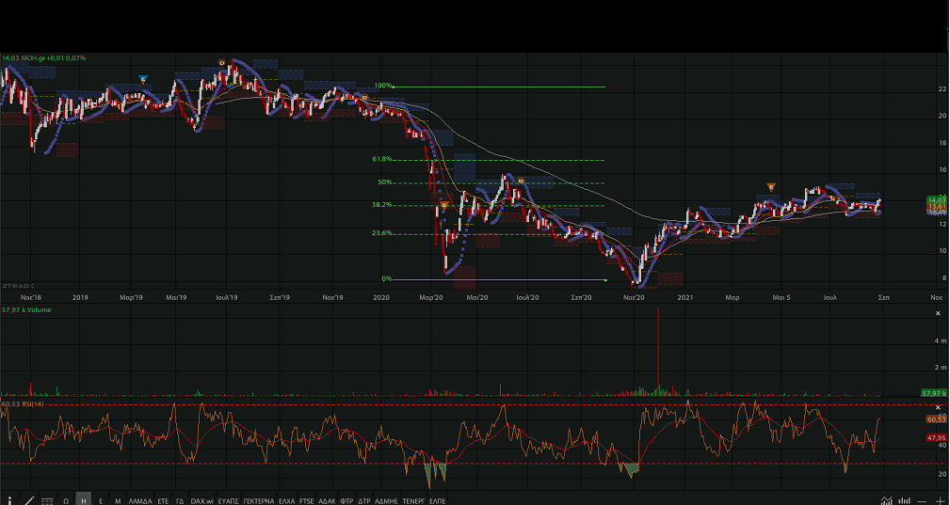Close the RSI(14) indicator panel
Image resolution: width=950 pixels, height=505 pixels.
coord(938,407)
